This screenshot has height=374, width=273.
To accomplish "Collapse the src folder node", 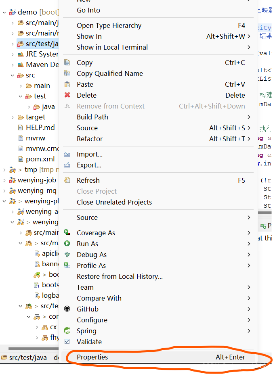I will (13, 75).
